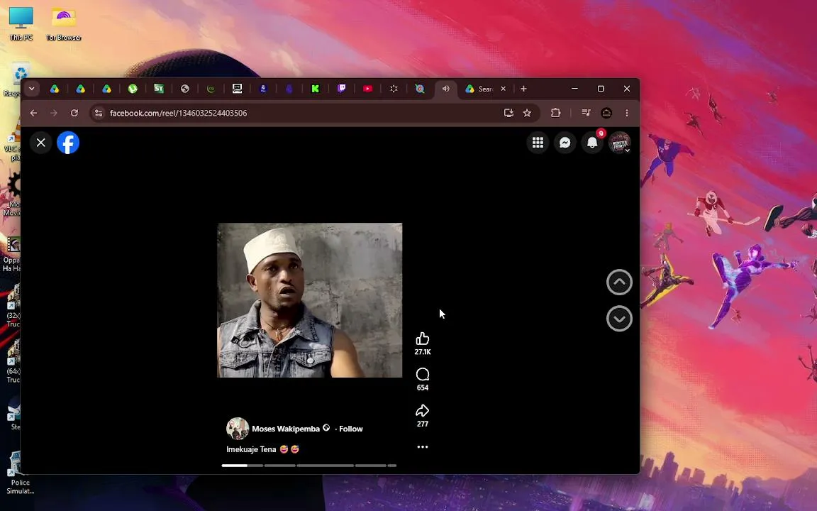Go to the previous reel with up chevron
Viewport: 817px width, 511px height.
point(620,282)
